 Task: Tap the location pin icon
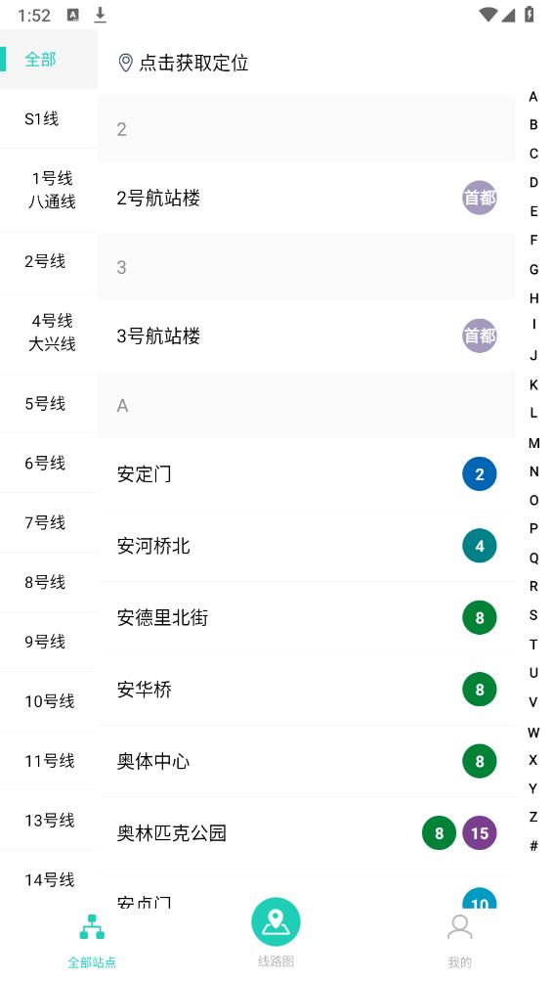(125, 63)
